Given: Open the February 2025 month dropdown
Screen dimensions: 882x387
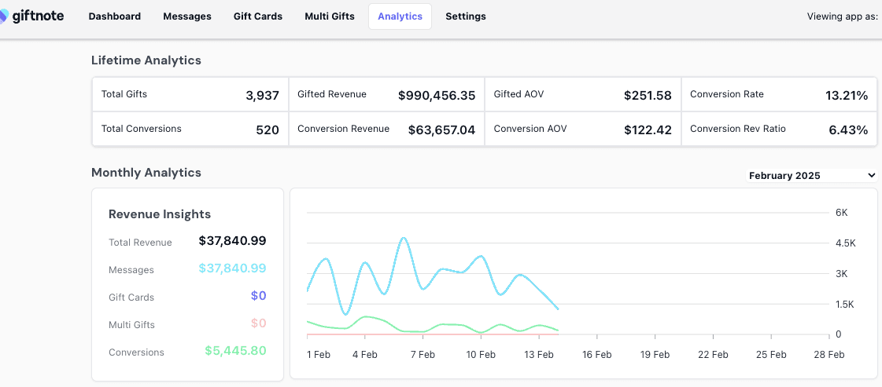Looking at the screenshot, I should click(x=812, y=176).
